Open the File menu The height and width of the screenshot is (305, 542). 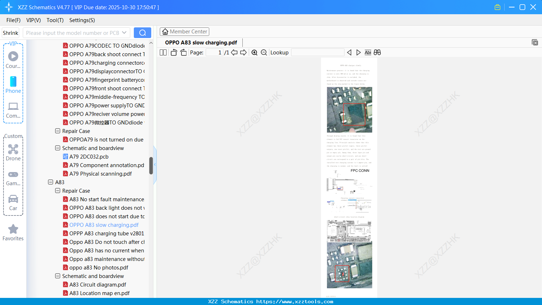tap(14, 20)
